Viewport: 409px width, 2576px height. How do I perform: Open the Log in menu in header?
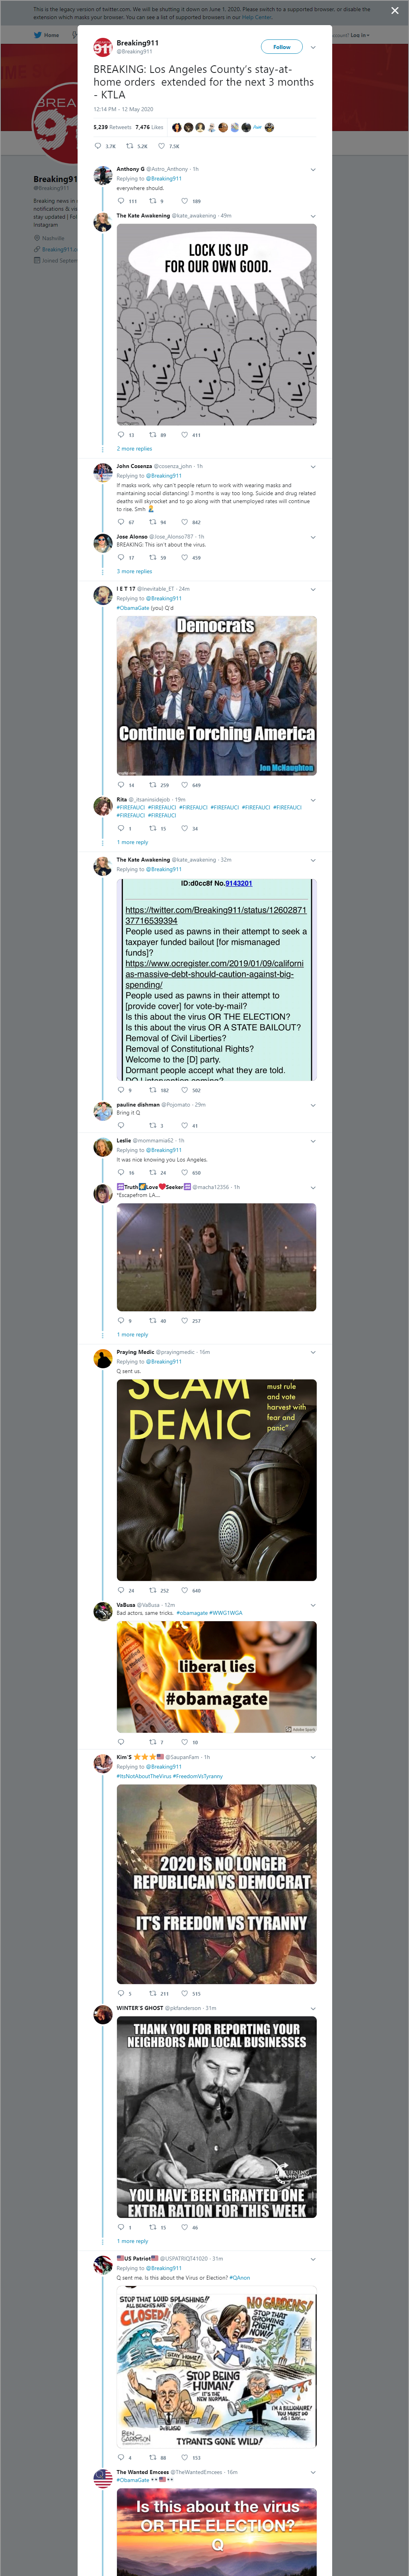pyautogui.click(x=359, y=35)
